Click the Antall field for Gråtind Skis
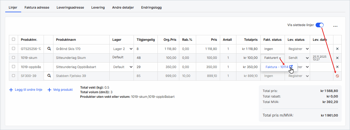350x130 pixels. pos(228,49)
